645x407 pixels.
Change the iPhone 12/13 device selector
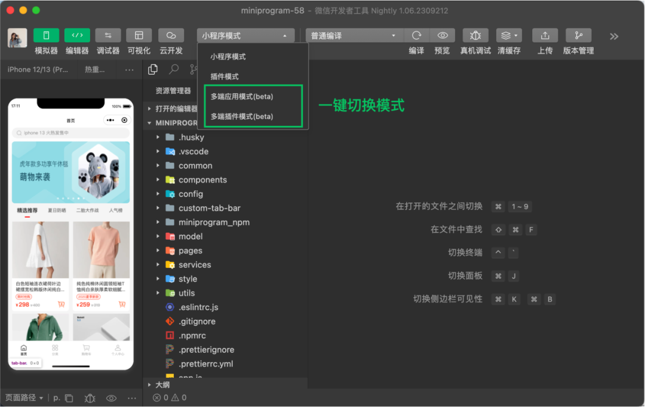coord(38,69)
